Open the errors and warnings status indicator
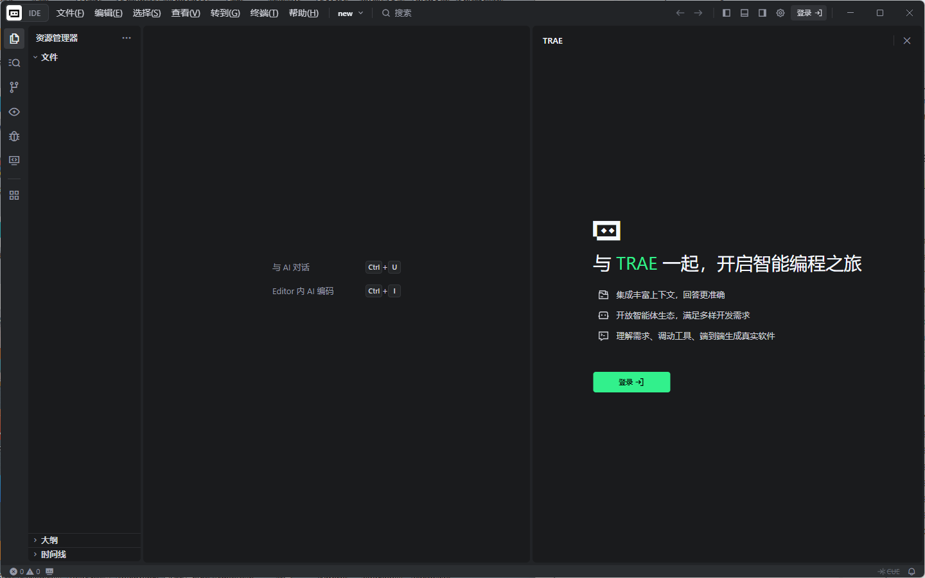This screenshot has width=925, height=578. tap(25, 572)
